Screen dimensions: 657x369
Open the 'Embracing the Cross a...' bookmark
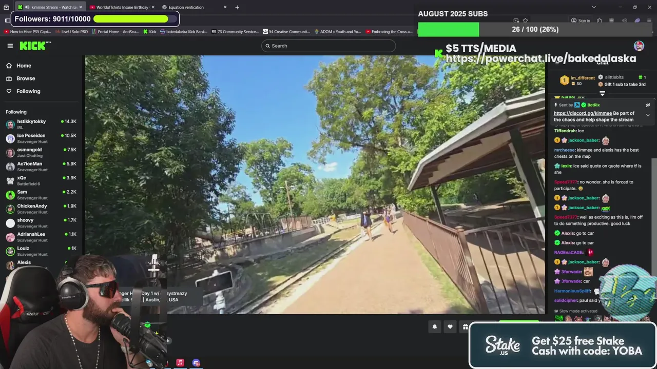pos(389,32)
